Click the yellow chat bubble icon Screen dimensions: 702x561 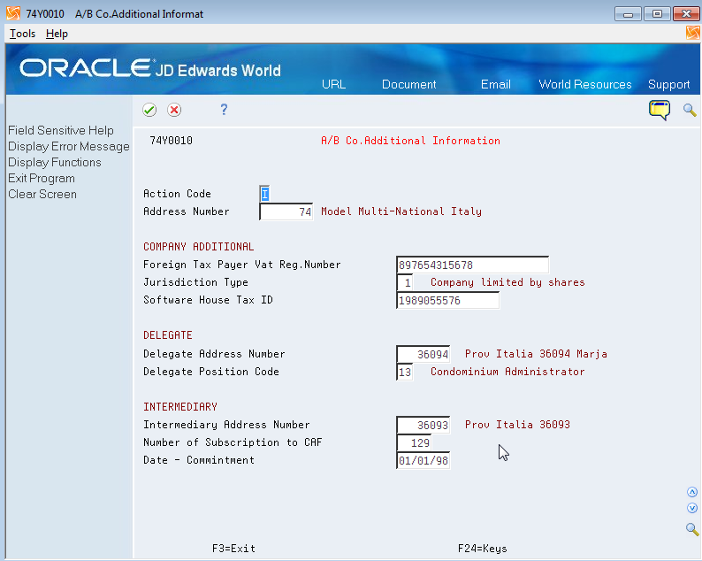click(660, 111)
